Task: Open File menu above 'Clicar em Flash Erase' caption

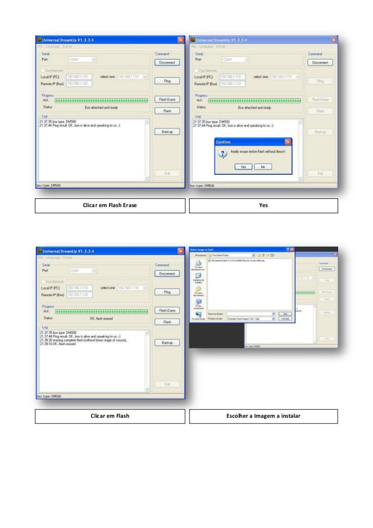Action: click(40, 47)
